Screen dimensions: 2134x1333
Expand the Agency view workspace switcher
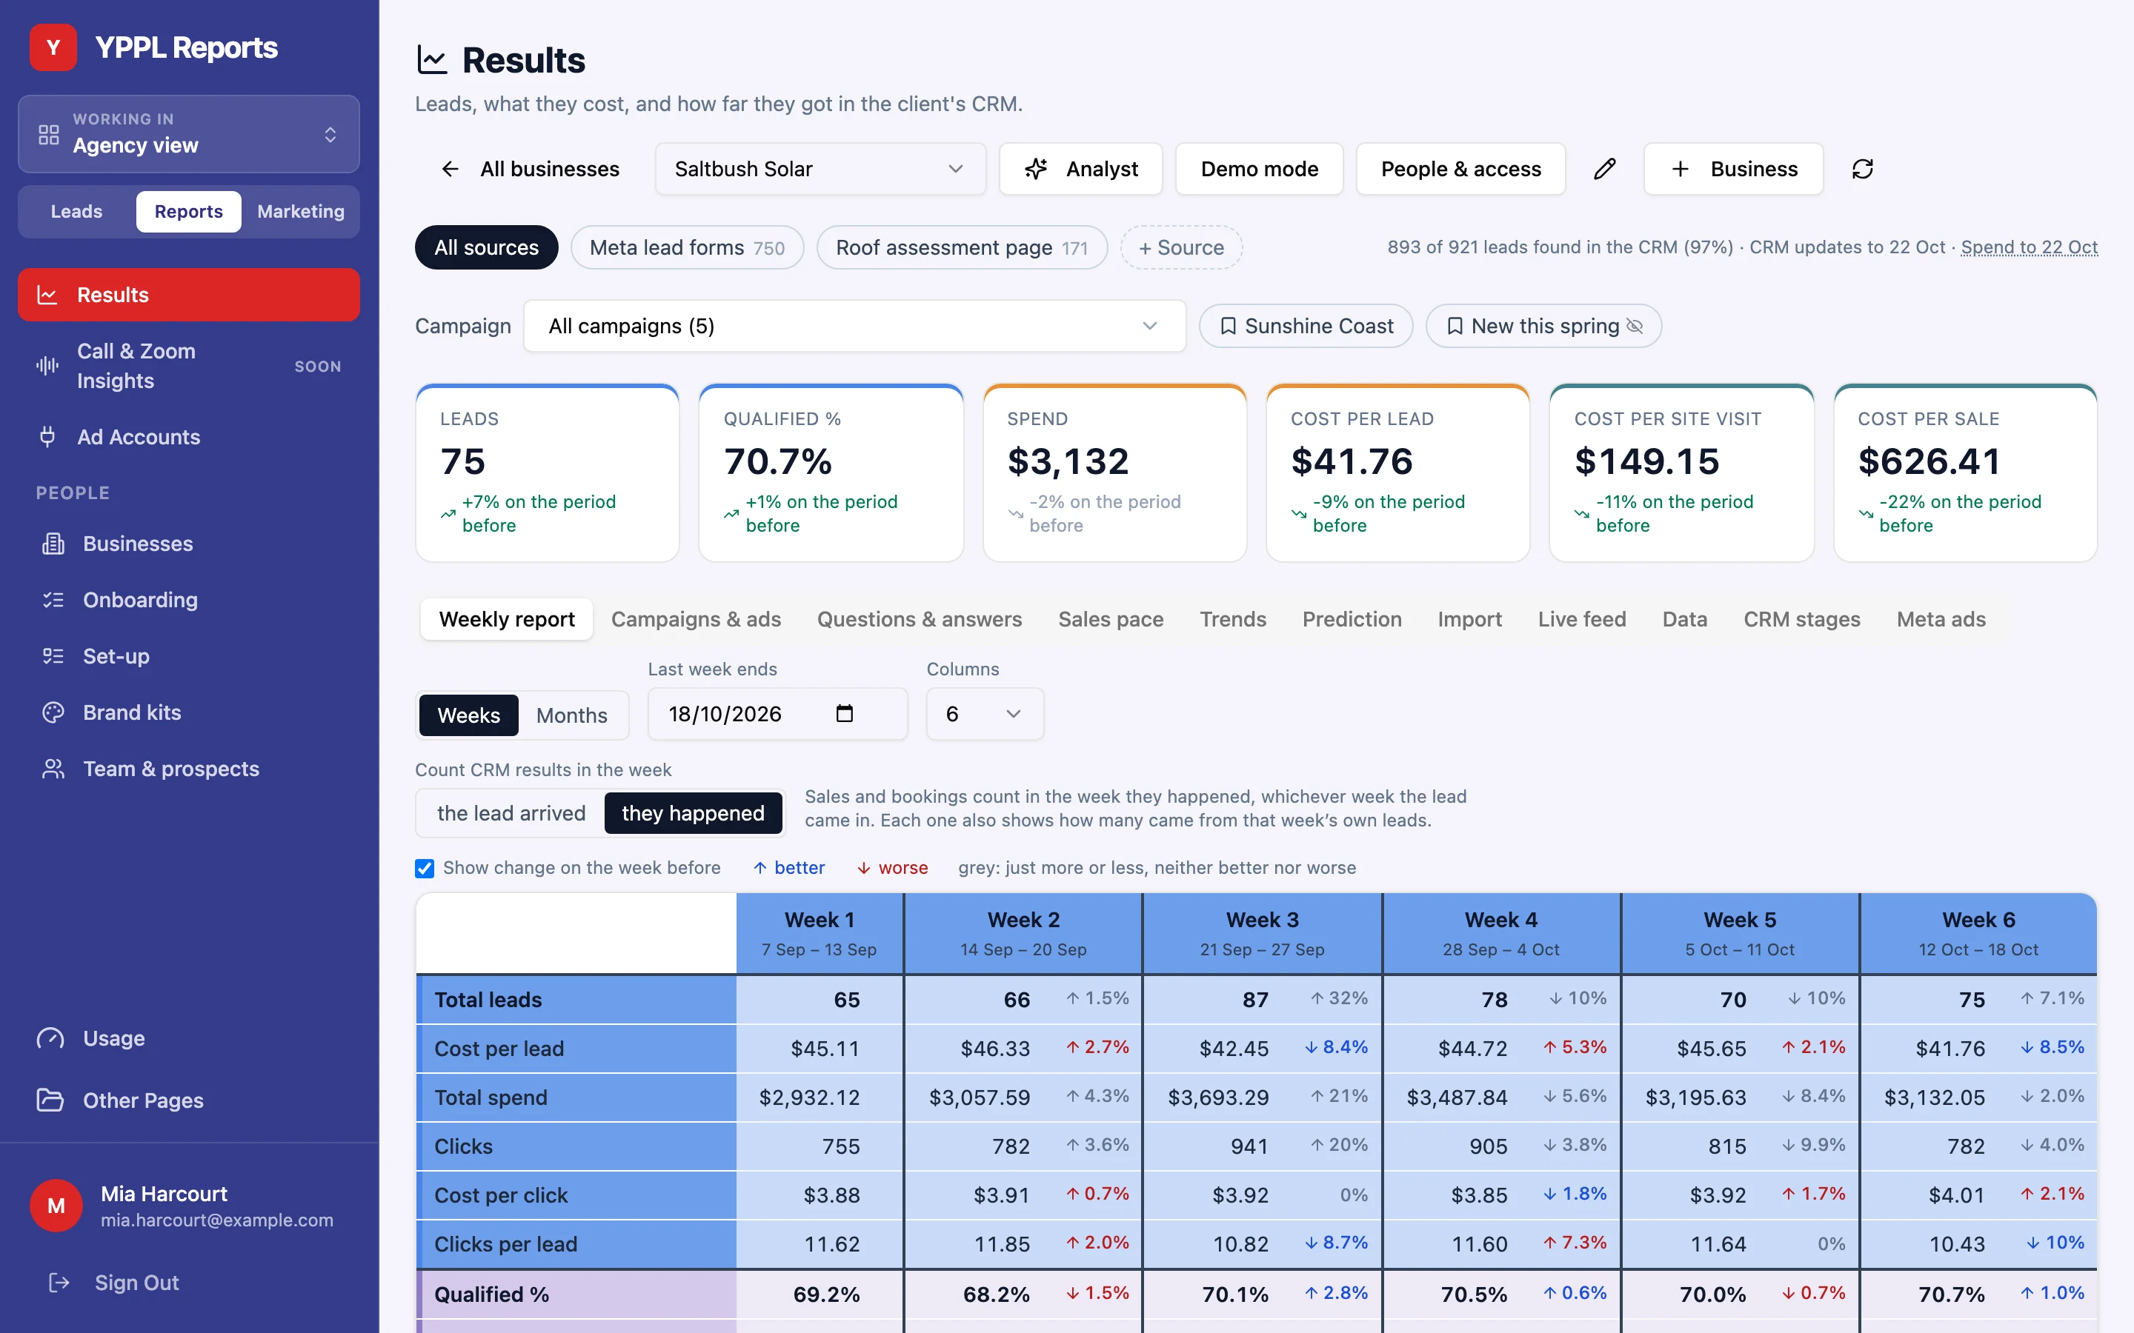click(x=189, y=134)
